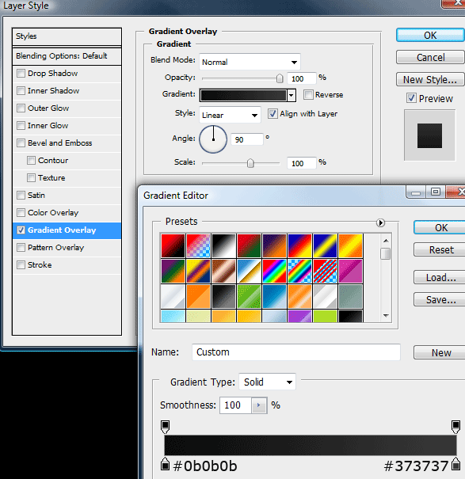
Task: Open the gradient picker dropdown arrow
Action: [292, 95]
